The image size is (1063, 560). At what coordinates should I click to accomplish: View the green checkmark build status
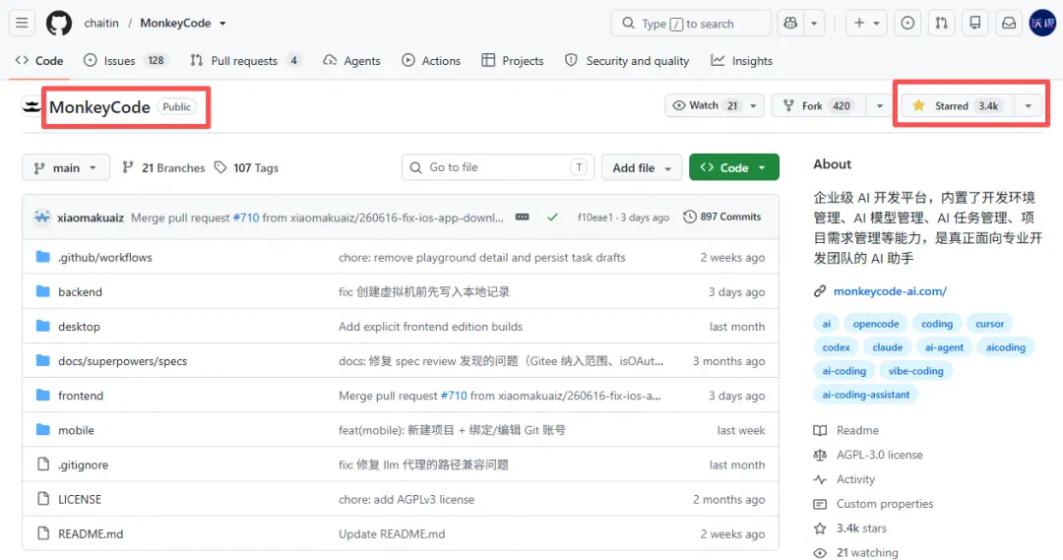552,217
